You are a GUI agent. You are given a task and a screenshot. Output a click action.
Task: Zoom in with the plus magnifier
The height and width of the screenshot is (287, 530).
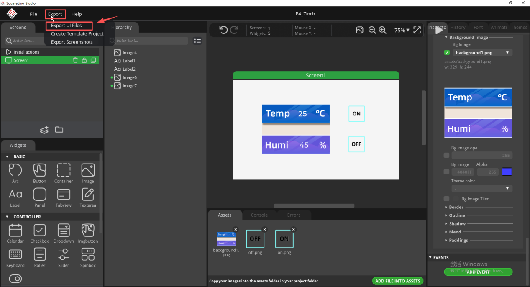(382, 30)
